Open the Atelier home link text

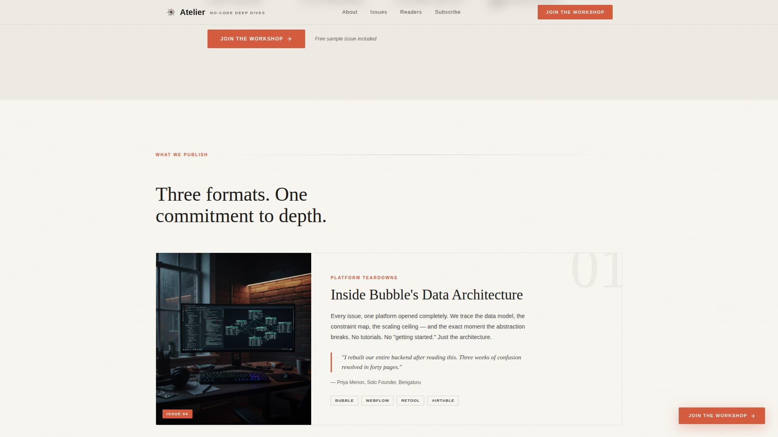click(x=192, y=12)
